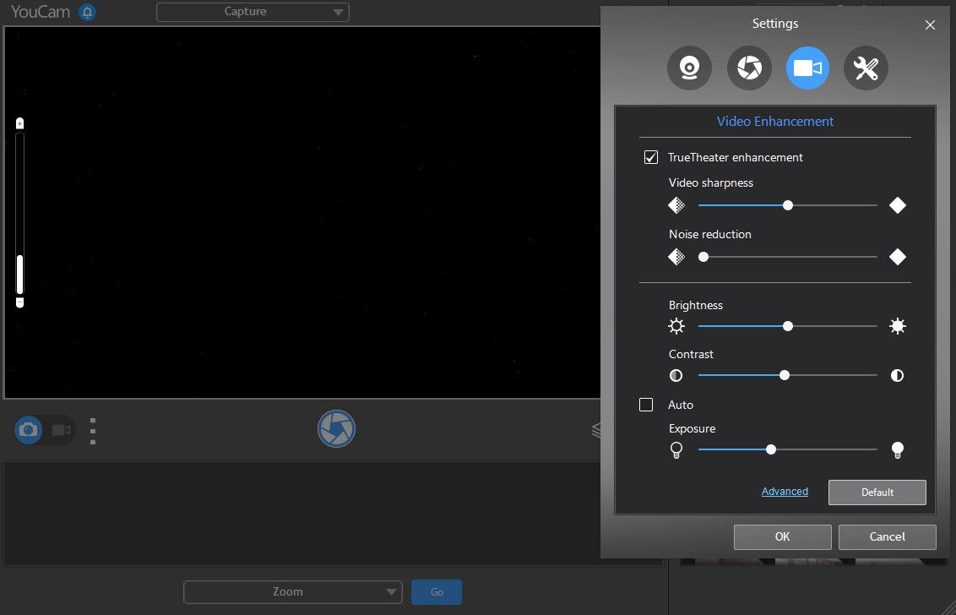The image size is (956, 615).
Task: Confirm settings with the OK button
Action: coord(782,536)
